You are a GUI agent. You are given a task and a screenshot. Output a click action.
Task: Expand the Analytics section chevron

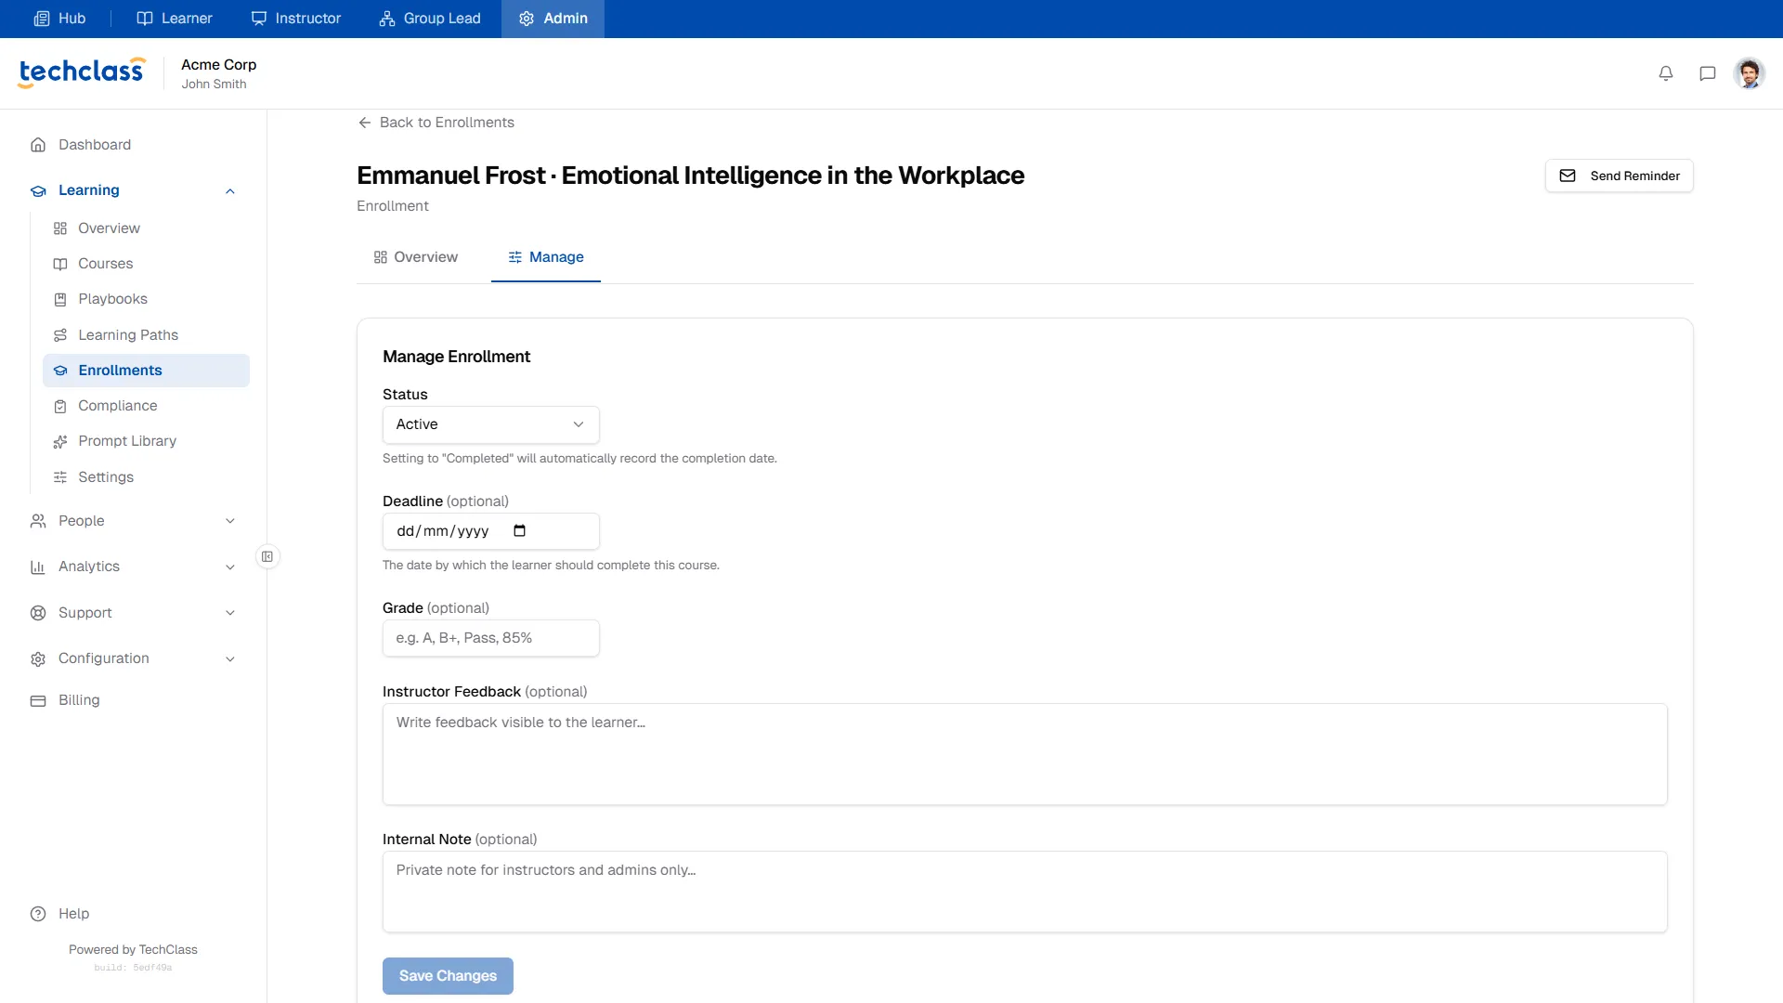pos(230,567)
